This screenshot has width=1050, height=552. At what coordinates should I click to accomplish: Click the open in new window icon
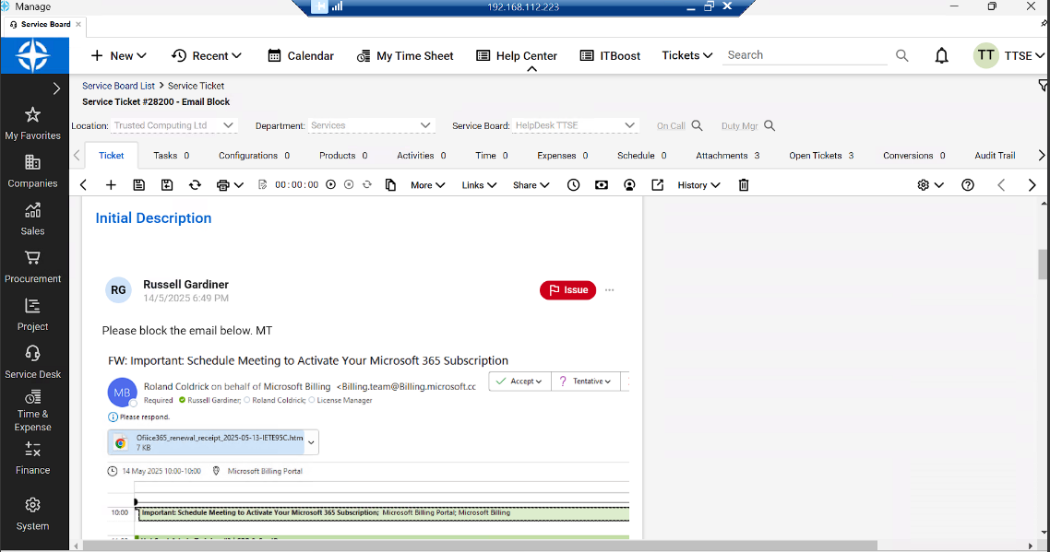pyautogui.click(x=658, y=184)
